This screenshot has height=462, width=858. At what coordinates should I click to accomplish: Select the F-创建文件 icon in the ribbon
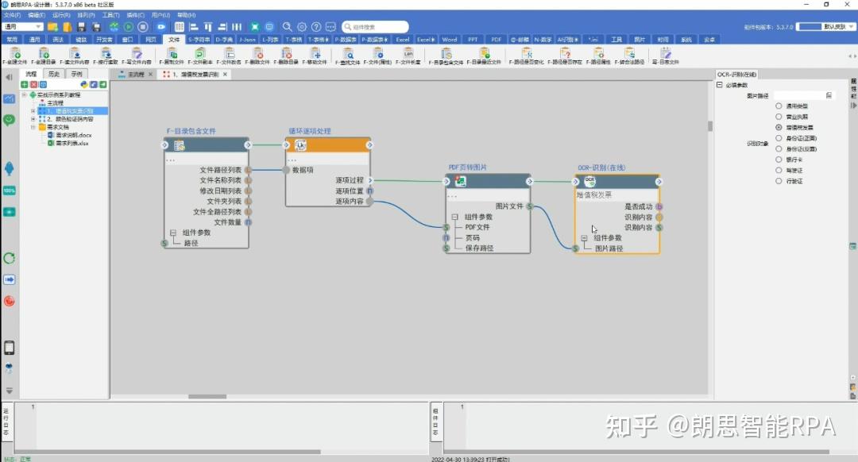[16, 54]
